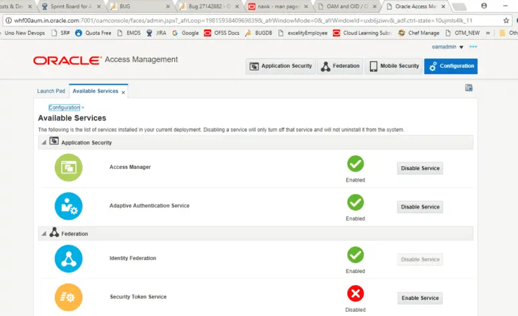Switch to Sprint Board browser tab

point(71,6)
